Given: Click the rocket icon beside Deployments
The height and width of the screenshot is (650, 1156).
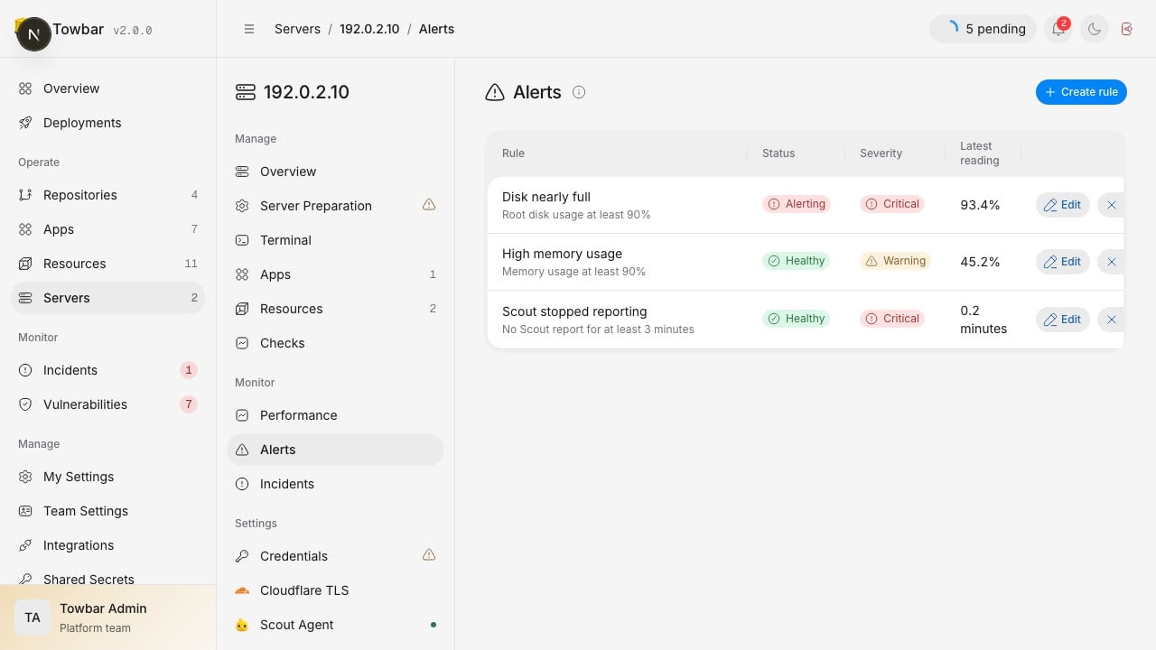Looking at the screenshot, I should coord(25,123).
